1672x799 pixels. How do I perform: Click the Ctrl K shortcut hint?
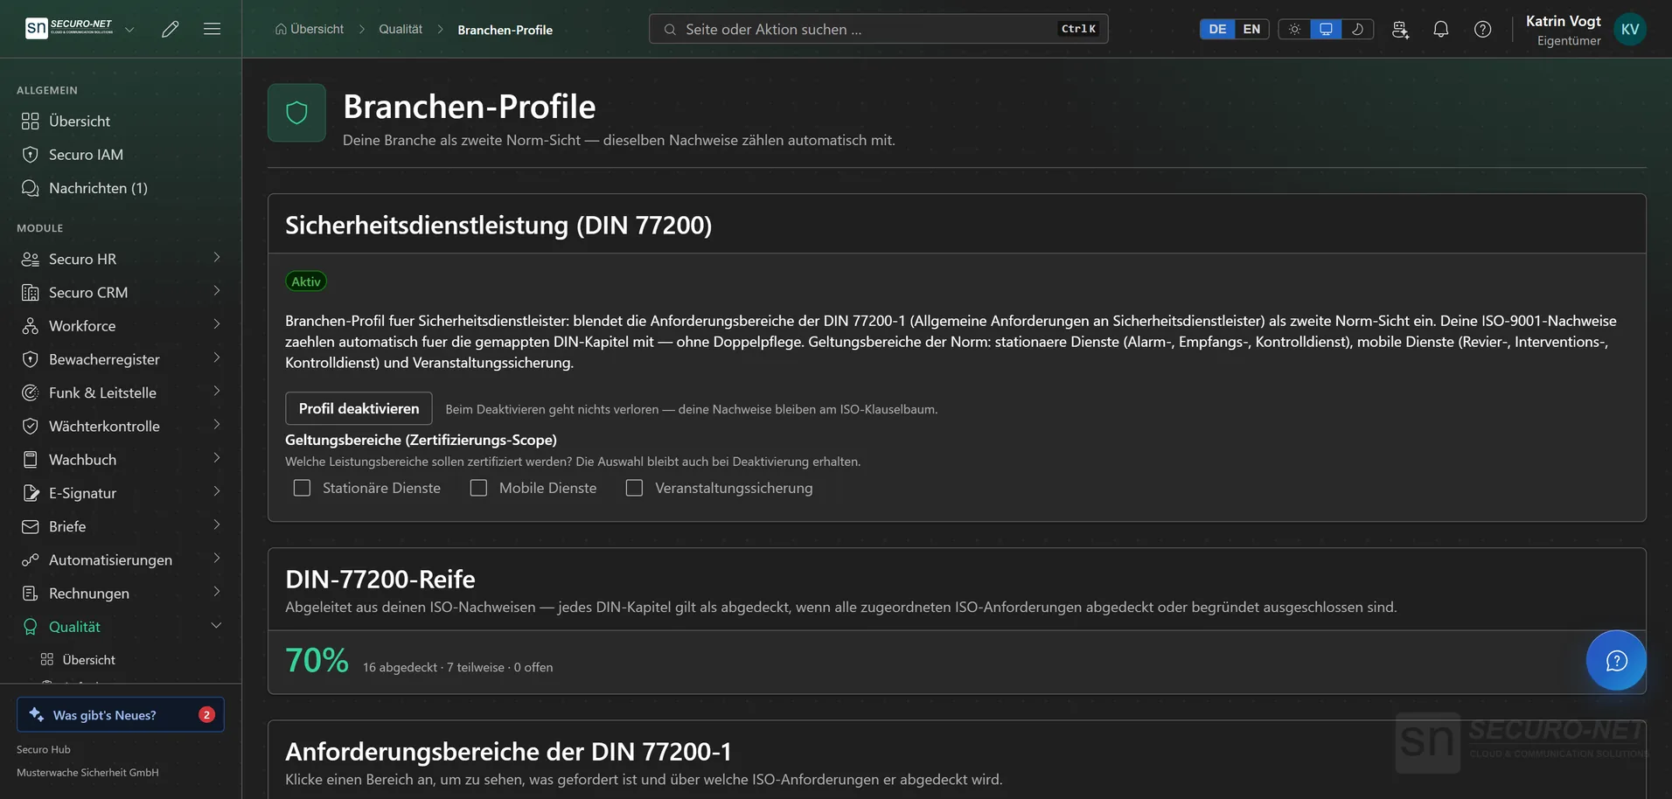(x=1078, y=29)
